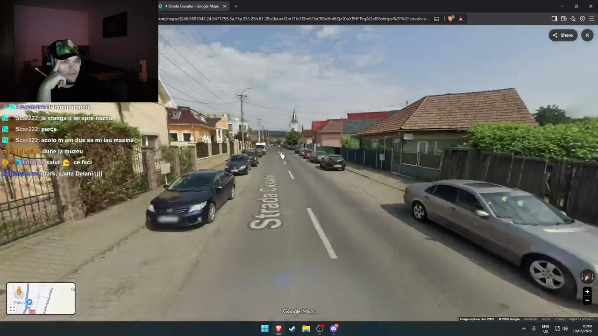
Task: Open the browser main hamburger menu
Action: (592, 19)
